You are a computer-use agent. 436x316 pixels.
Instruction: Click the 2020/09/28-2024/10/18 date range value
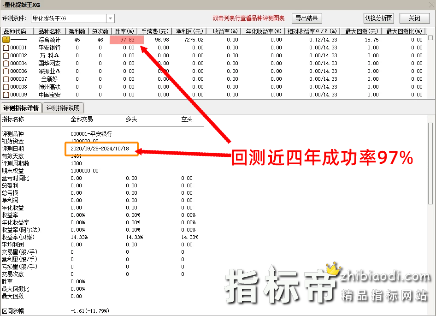point(100,149)
